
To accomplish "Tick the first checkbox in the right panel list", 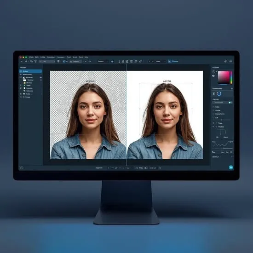I will [x=213, y=107].
